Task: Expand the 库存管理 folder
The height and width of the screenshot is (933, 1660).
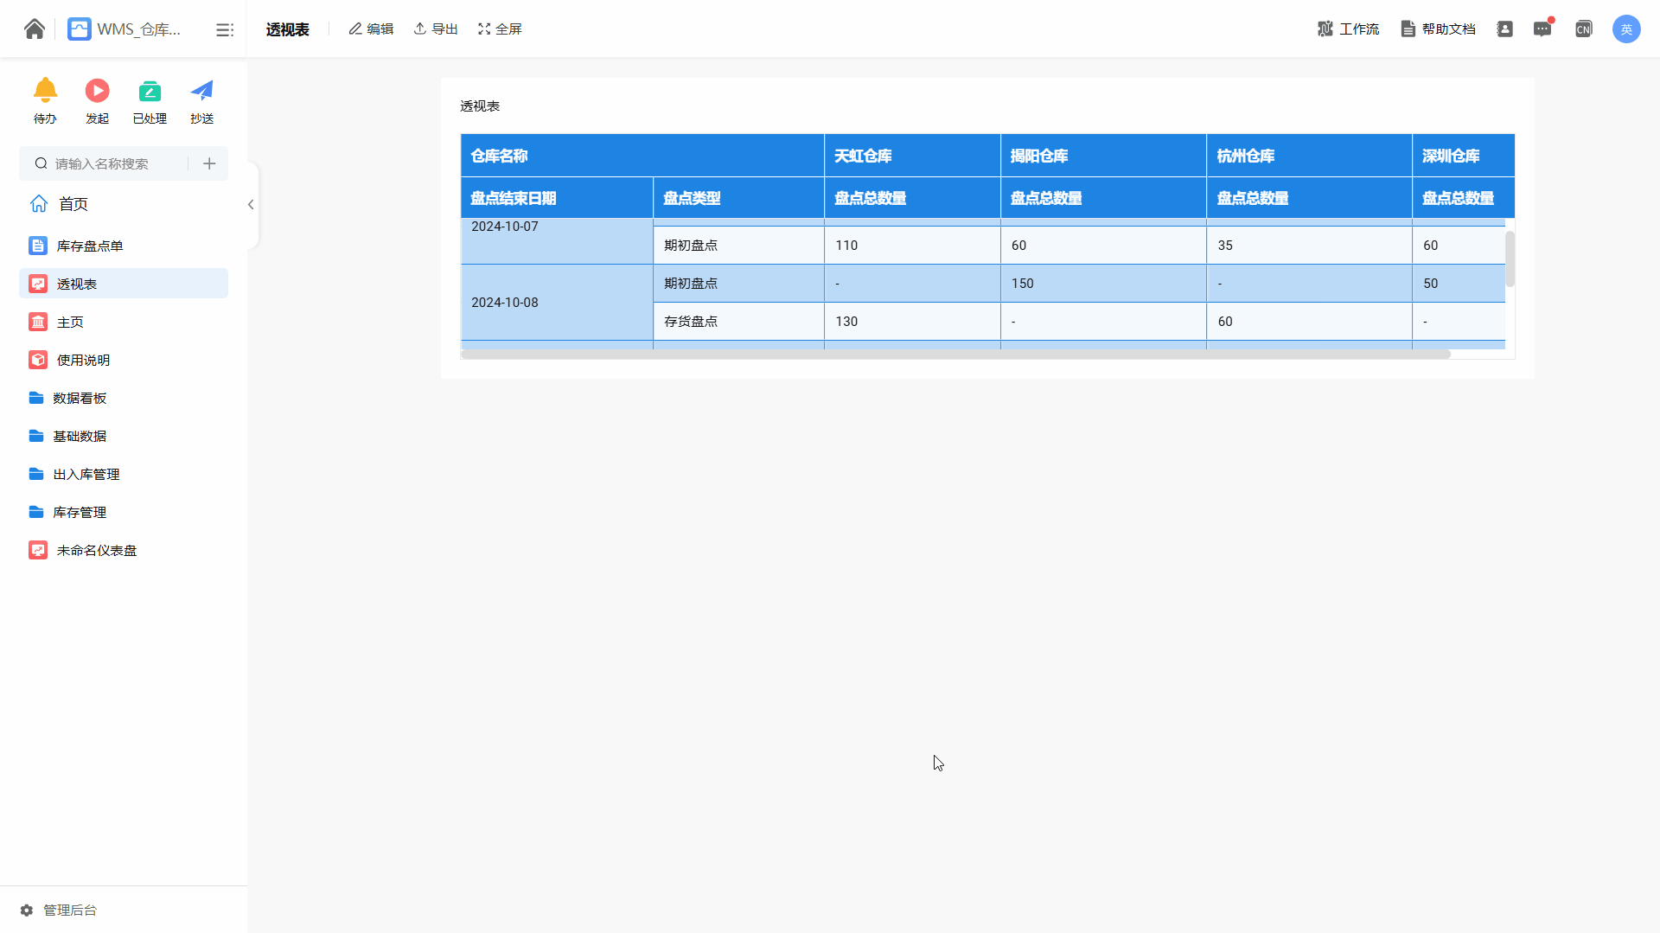Action: pos(124,512)
